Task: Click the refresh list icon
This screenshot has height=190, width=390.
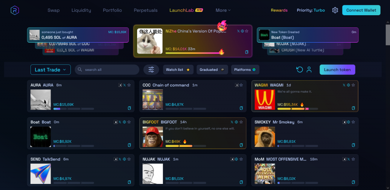Action: pyautogui.click(x=300, y=70)
